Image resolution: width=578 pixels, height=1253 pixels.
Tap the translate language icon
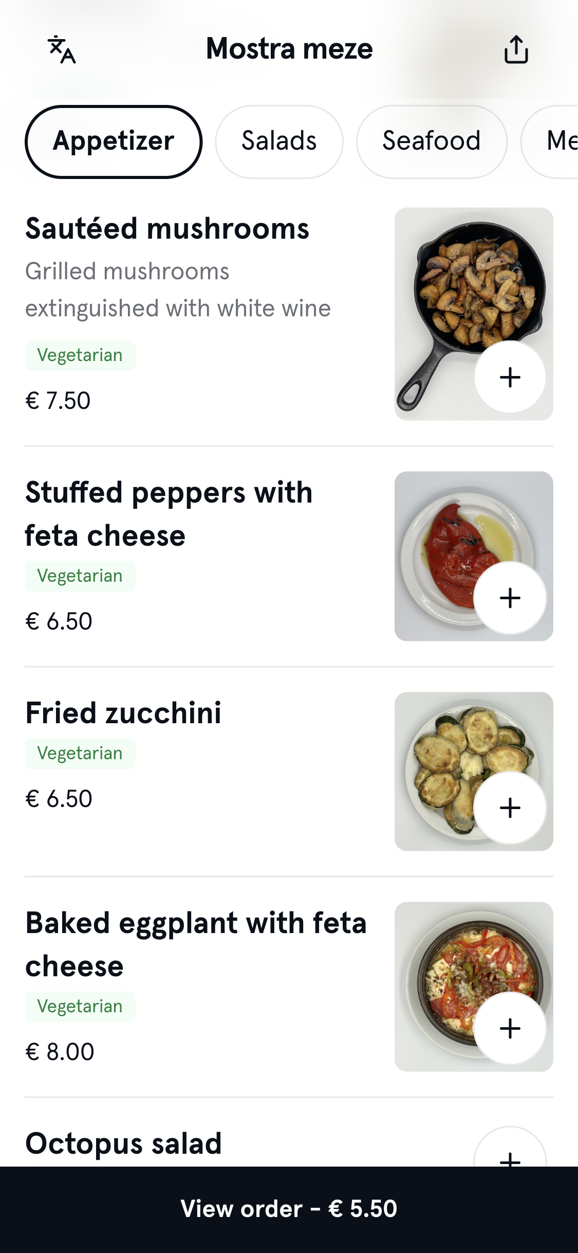pyautogui.click(x=62, y=50)
